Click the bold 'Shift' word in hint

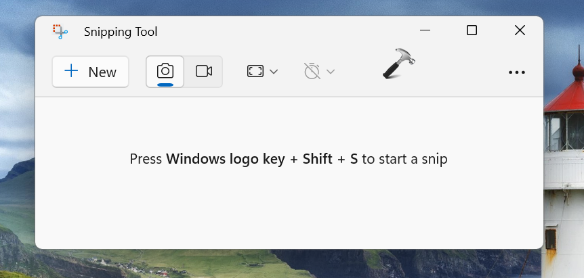[x=317, y=160]
